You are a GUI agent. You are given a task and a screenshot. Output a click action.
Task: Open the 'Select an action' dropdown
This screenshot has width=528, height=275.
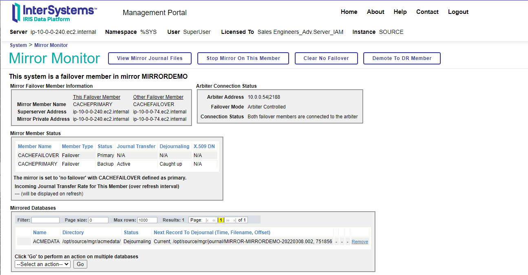point(42,264)
